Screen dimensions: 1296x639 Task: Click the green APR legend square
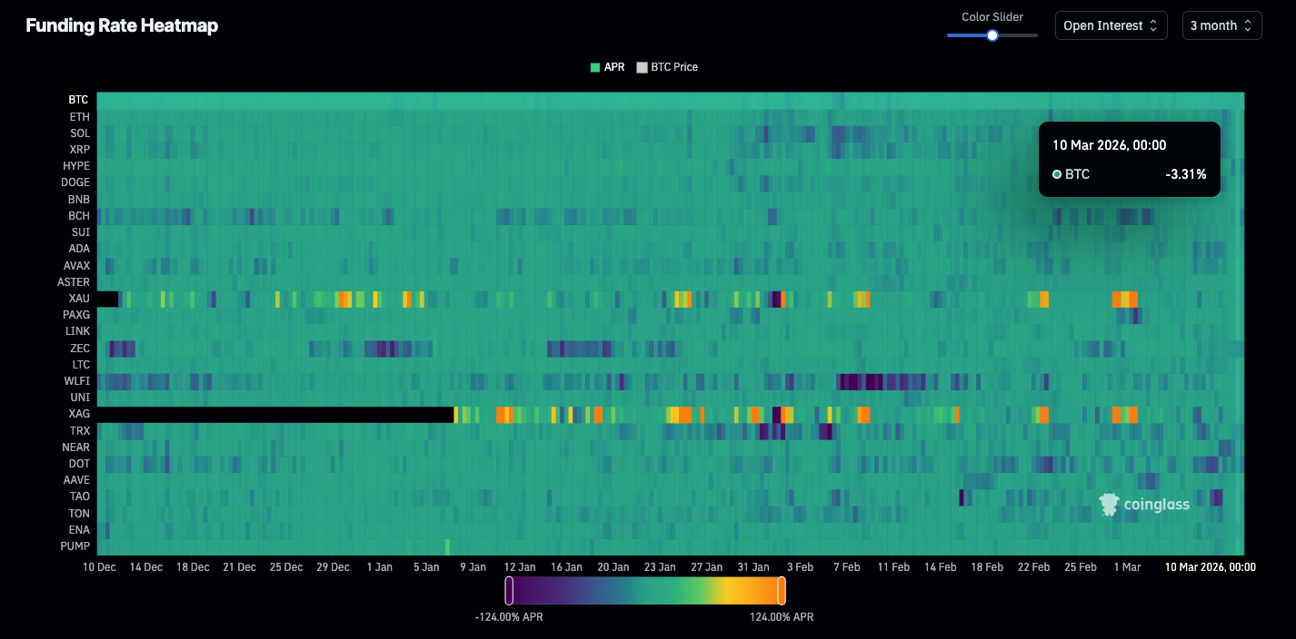pyautogui.click(x=595, y=67)
